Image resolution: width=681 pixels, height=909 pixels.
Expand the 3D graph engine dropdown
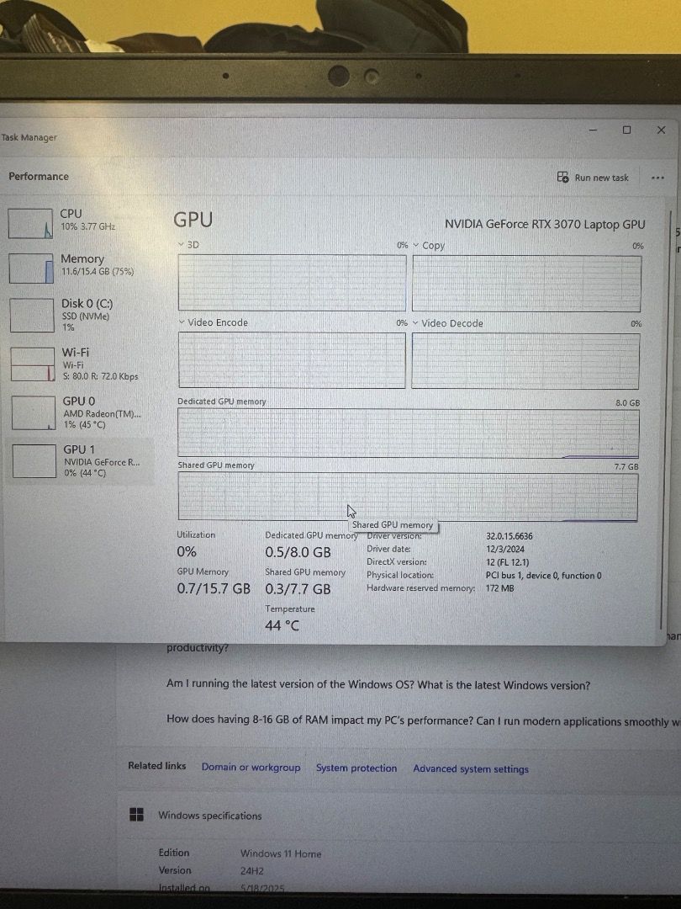pyautogui.click(x=182, y=245)
